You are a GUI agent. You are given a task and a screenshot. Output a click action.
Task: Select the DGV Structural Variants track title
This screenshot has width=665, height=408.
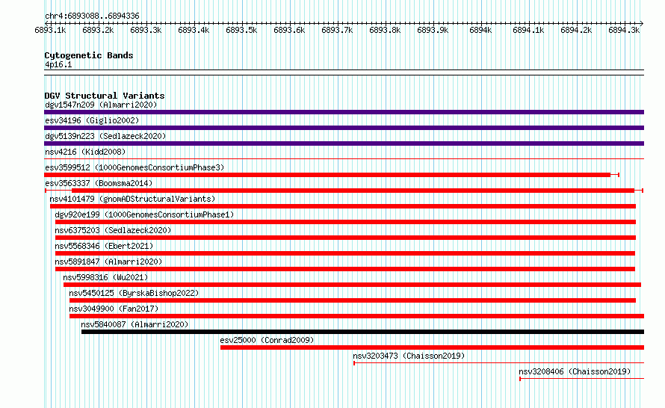click(x=105, y=96)
